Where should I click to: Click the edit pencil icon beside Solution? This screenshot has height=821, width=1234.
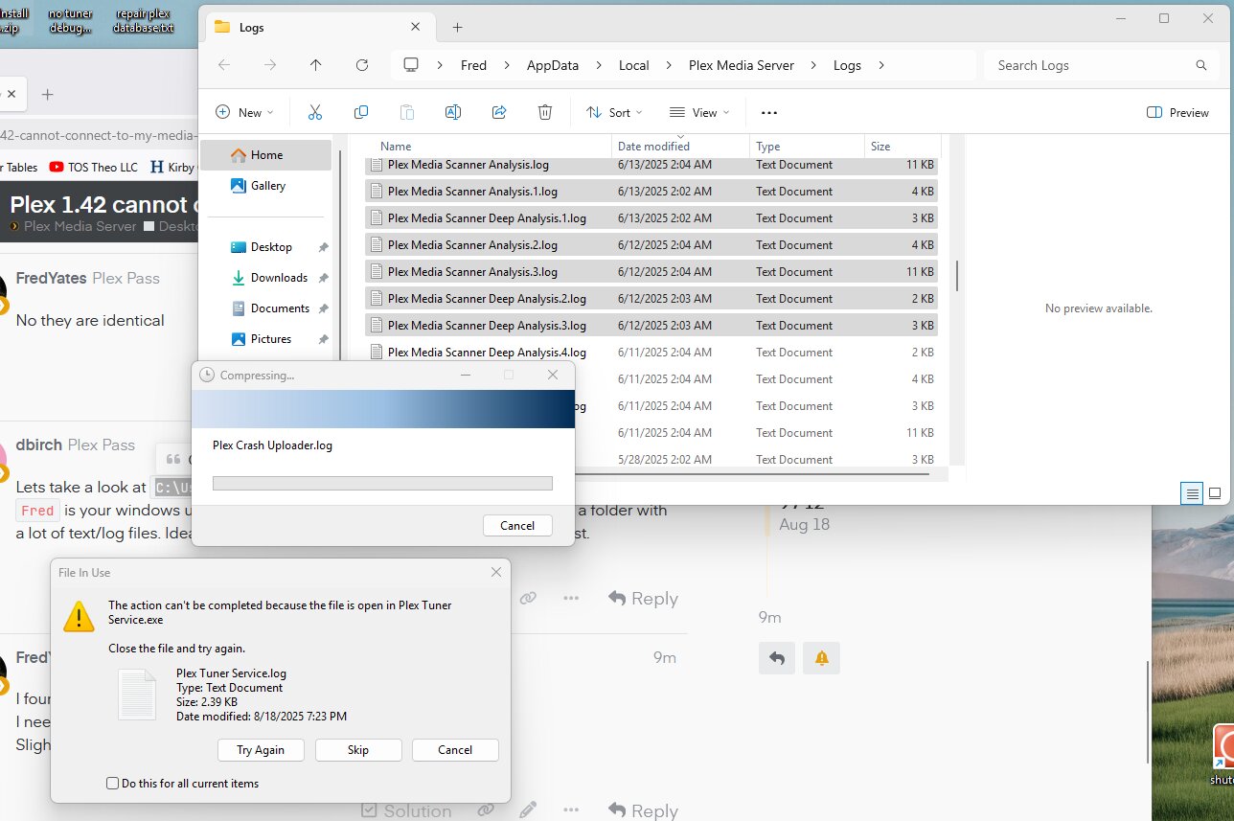tap(528, 810)
